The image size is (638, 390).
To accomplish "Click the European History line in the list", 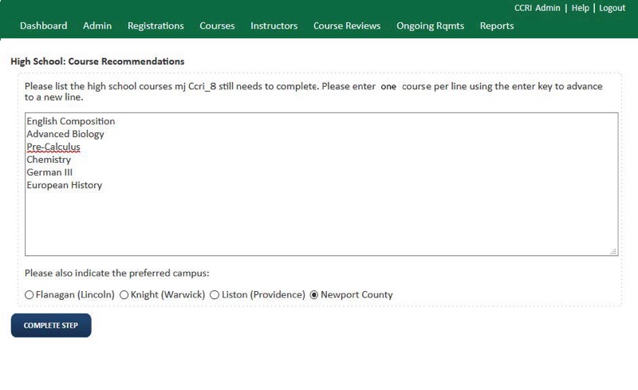I will point(64,185).
